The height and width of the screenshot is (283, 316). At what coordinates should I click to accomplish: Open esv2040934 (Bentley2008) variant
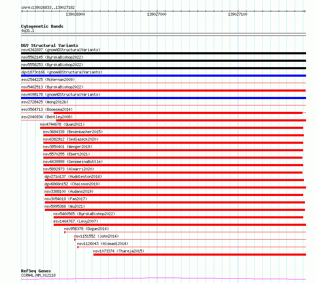pos(47,117)
